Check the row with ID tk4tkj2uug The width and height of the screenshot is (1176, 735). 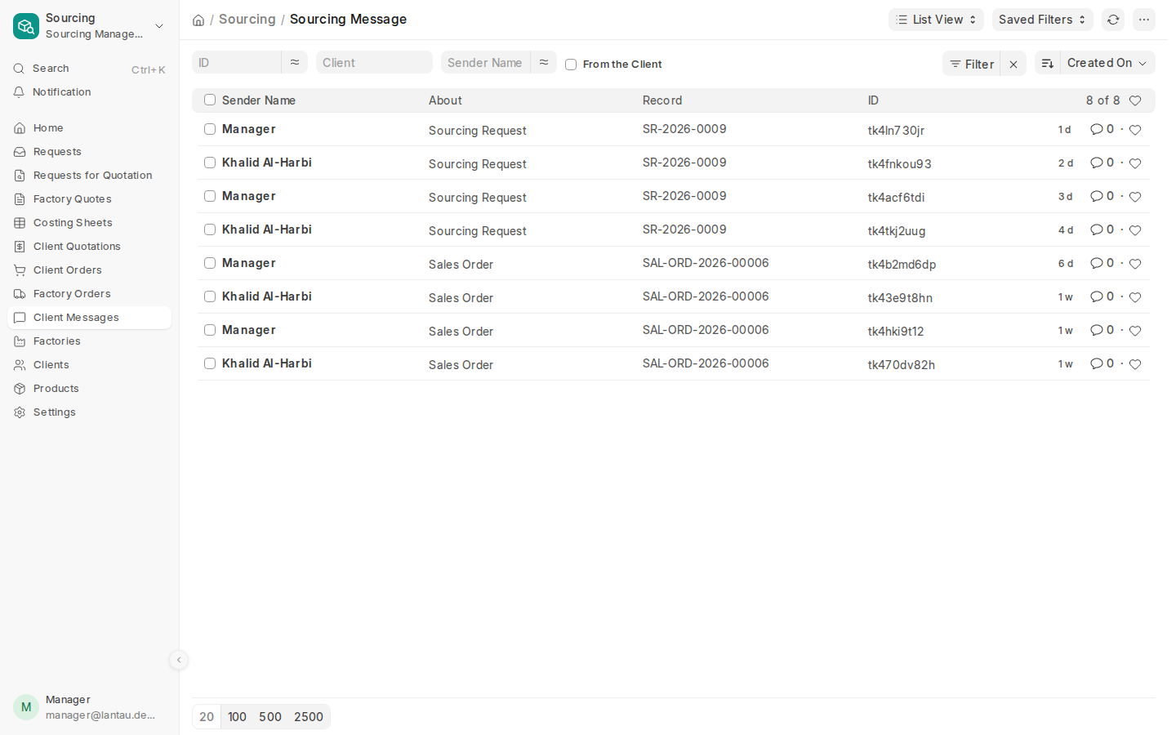210,229
